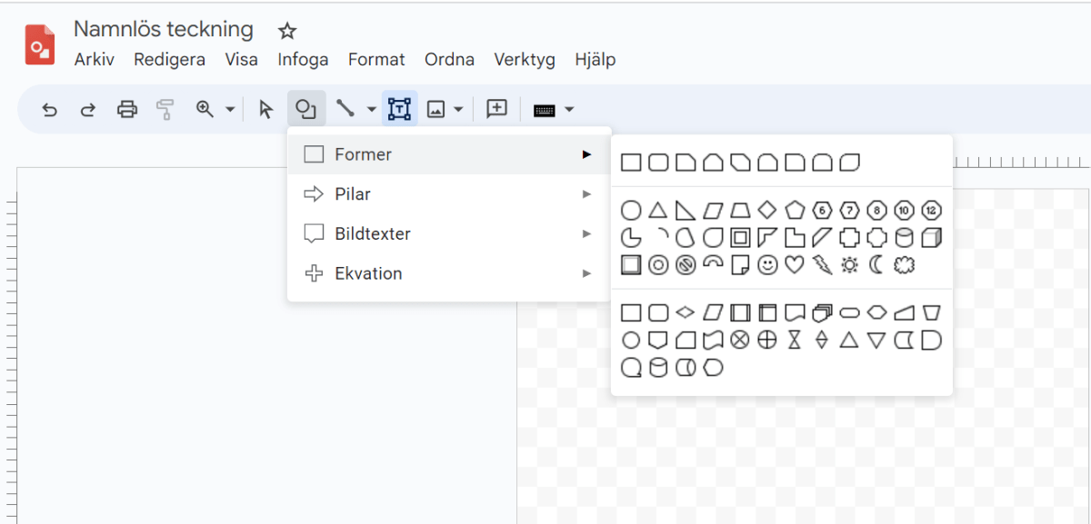
Task: Open the image insert dropdown arrow
Action: click(458, 110)
